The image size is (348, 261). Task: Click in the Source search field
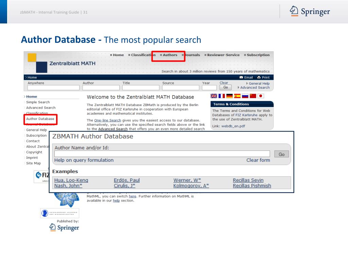(x=181, y=88)
